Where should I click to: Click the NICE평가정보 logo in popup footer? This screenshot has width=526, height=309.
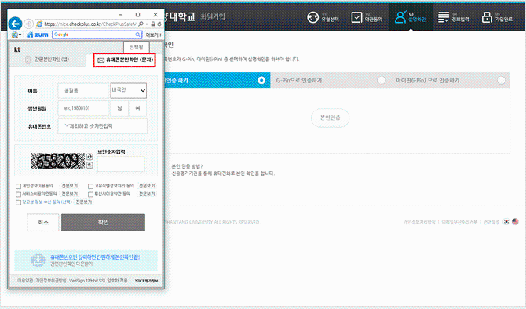[x=147, y=281]
